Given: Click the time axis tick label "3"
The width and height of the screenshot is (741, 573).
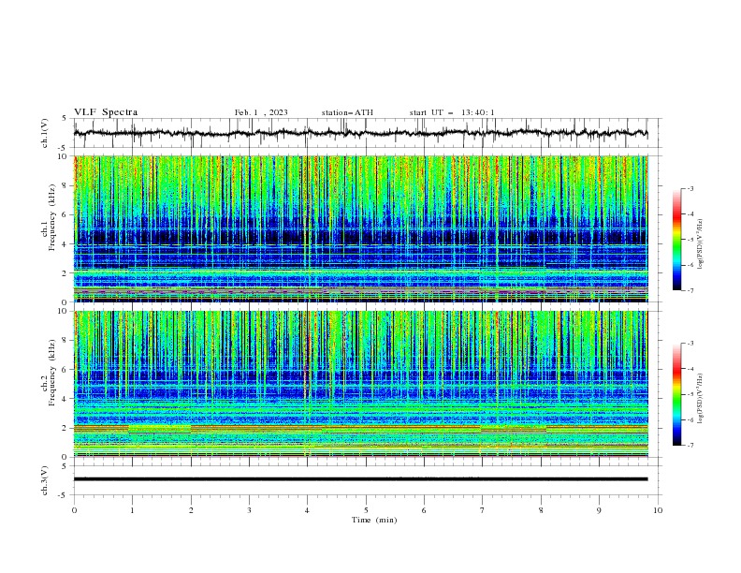Looking at the screenshot, I should [249, 510].
